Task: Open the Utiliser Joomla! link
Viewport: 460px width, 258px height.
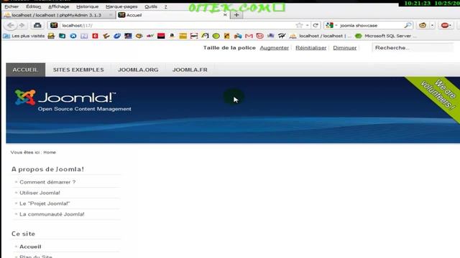Action: point(40,193)
